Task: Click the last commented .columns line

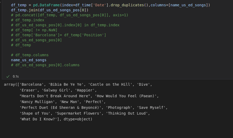Action: tap(45, 65)
